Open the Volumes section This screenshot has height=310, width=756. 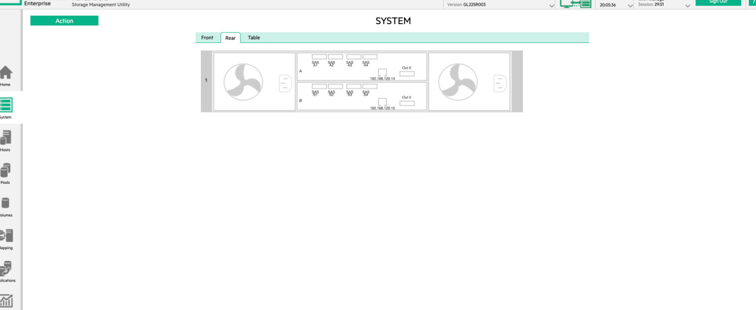tap(6, 206)
